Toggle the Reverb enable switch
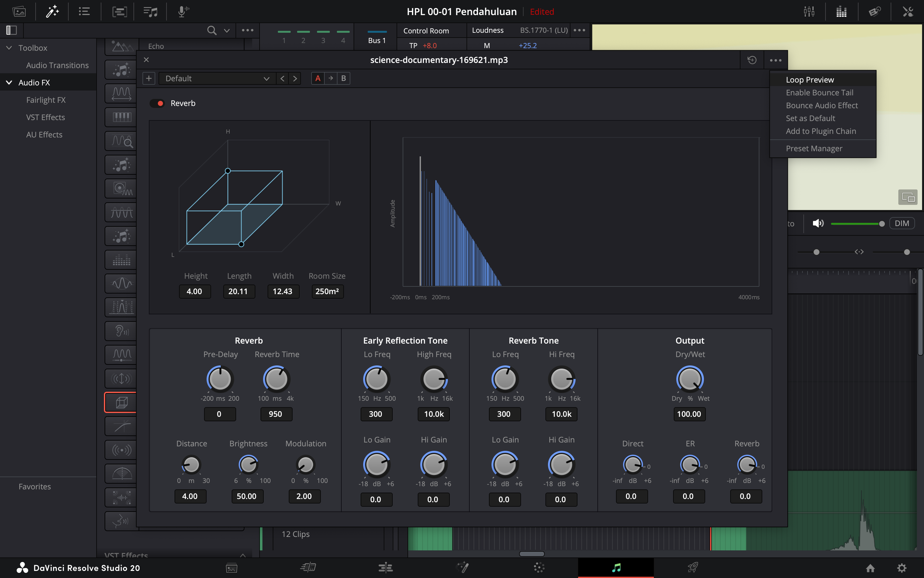Image resolution: width=924 pixels, height=578 pixels. click(157, 103)
